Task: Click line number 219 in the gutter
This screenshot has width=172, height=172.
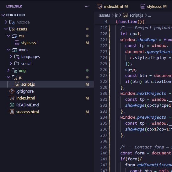Action: click(104, 28)
